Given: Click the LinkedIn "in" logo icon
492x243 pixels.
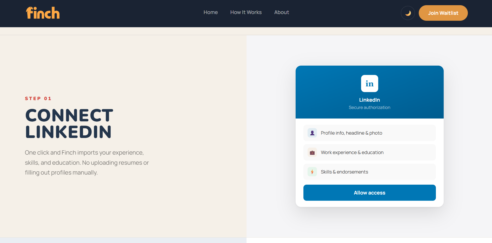Looking at the screenshot, I should click(x=369, y=84).
